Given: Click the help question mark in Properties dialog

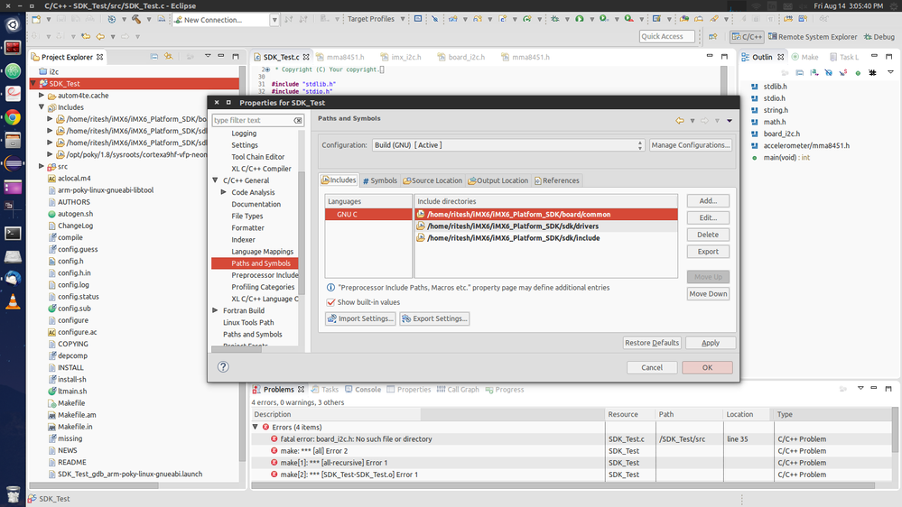Looking at the screenshot, I should 223,367.
